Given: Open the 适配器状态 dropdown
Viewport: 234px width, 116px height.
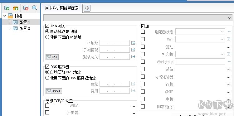Looking at the screenshot, I should click(200, 32).
